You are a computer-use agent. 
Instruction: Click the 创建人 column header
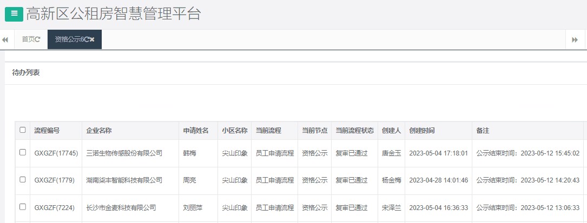point(392,131)
